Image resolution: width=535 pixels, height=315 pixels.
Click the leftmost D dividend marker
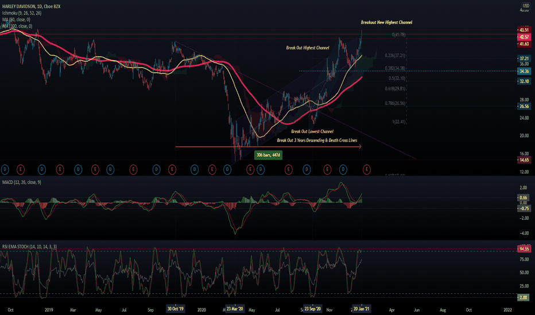[x=5, y=170]
